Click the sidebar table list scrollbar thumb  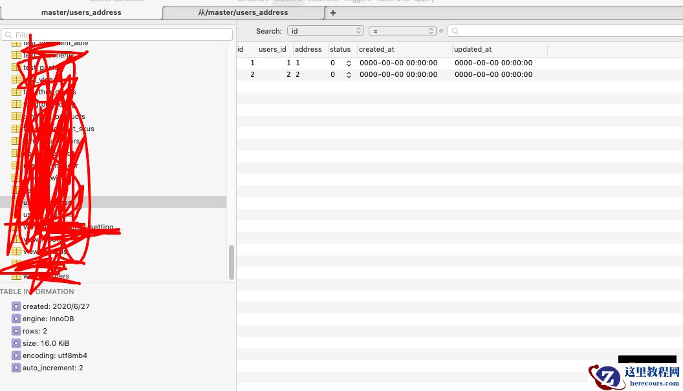[232, 262]
